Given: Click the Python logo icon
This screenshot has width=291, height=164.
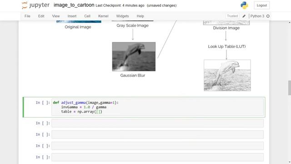Looking at the screenshot, I should click(244, 5).
